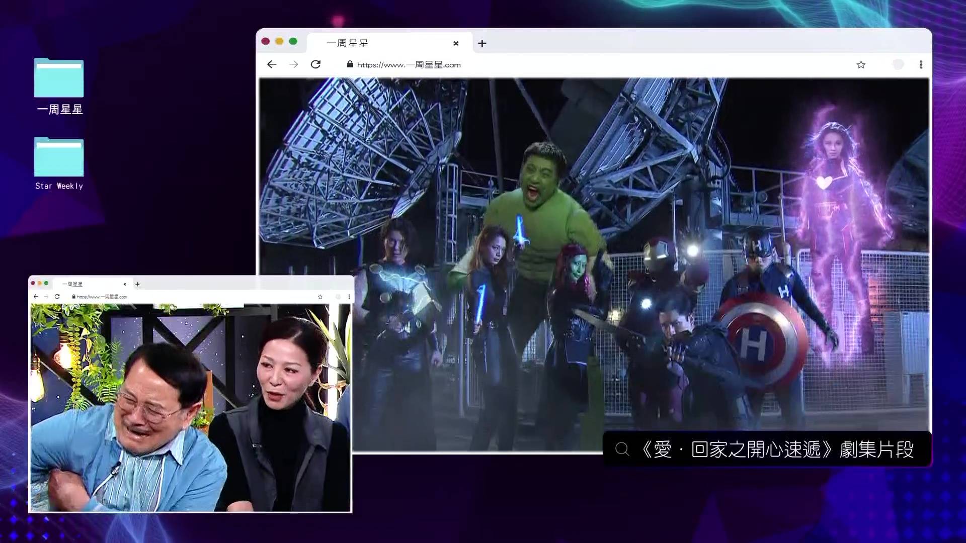This screenshot has width=966, height=543.
Task: Open new tab in small browser window
Action: coord(137,284)
